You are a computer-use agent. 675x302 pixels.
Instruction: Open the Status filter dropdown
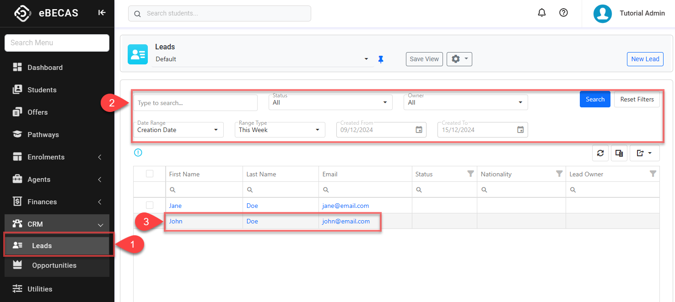330,102
